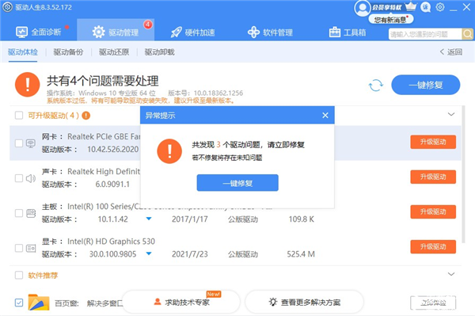Open the 硬件加速 tab
475x316 pixels.
(192, 32)
